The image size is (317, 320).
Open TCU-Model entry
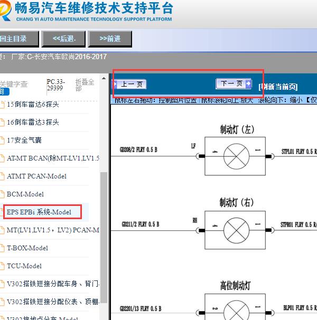pos(24,266)
